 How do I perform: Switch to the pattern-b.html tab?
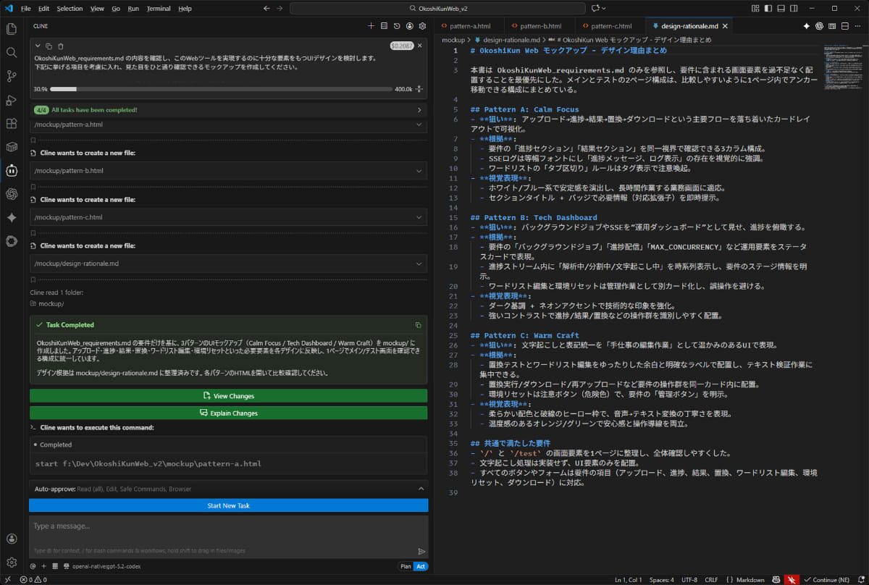(x=540, y=25)
